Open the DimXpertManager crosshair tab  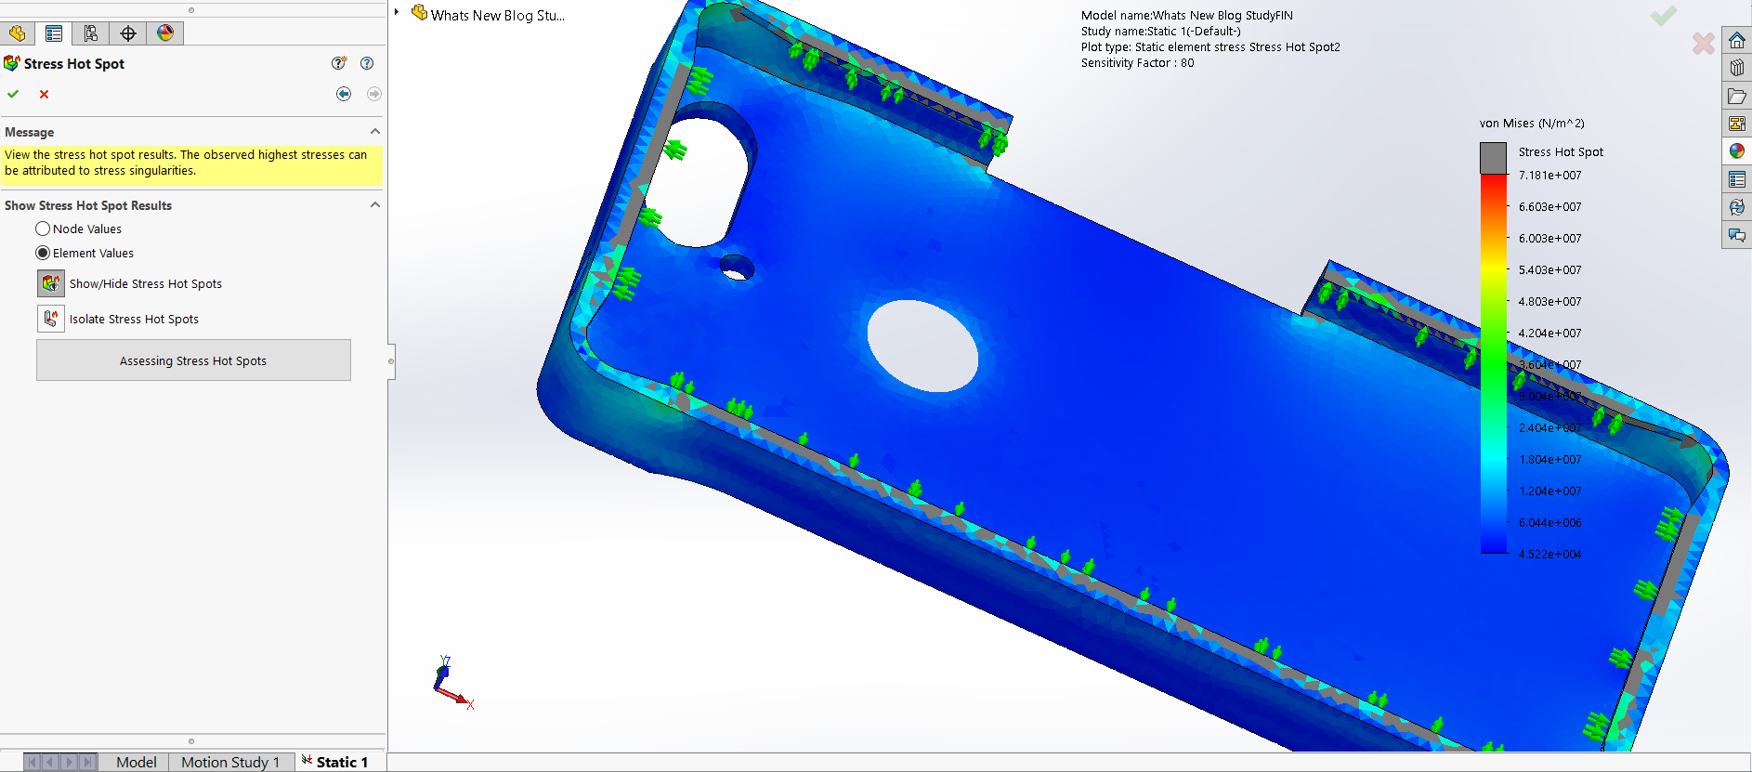(128, 33)
